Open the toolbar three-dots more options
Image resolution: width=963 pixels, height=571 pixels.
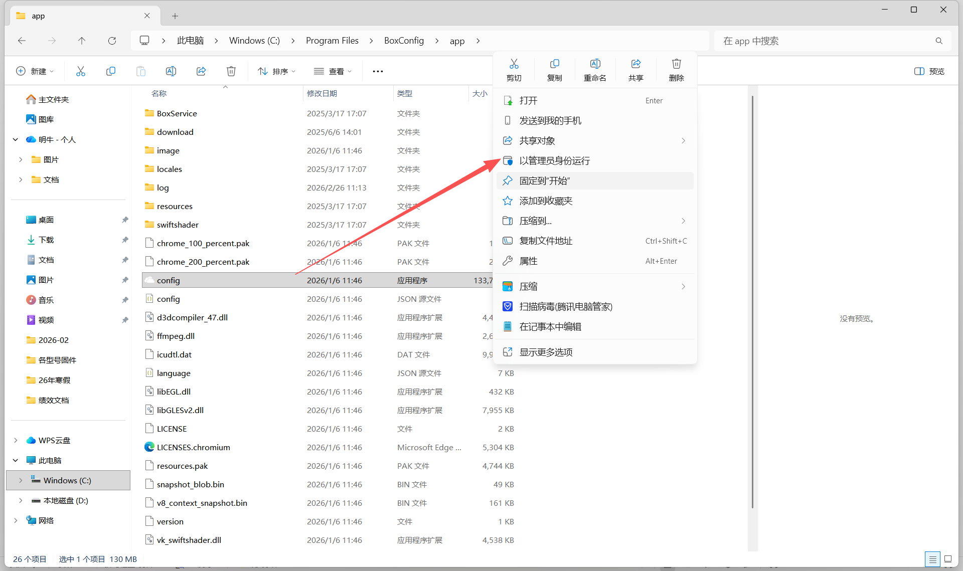point(378,71)
